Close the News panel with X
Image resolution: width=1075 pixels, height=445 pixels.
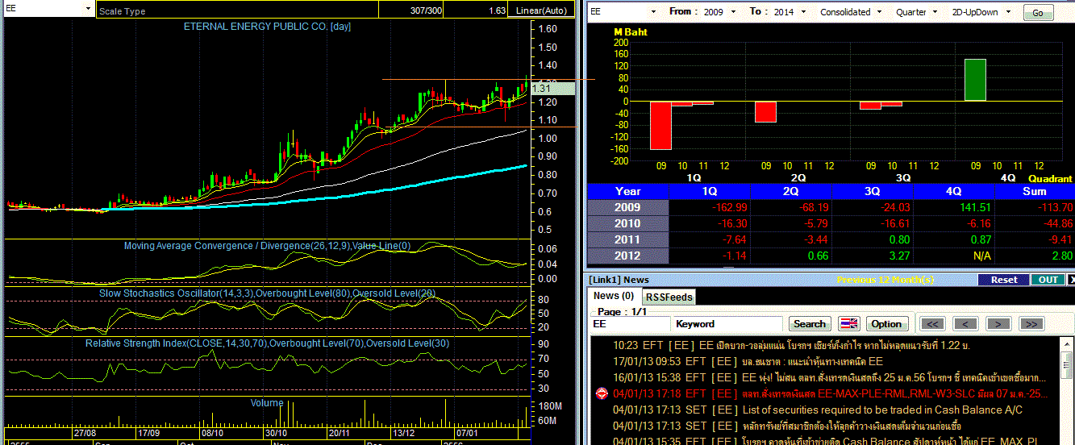coord(1070,280)
